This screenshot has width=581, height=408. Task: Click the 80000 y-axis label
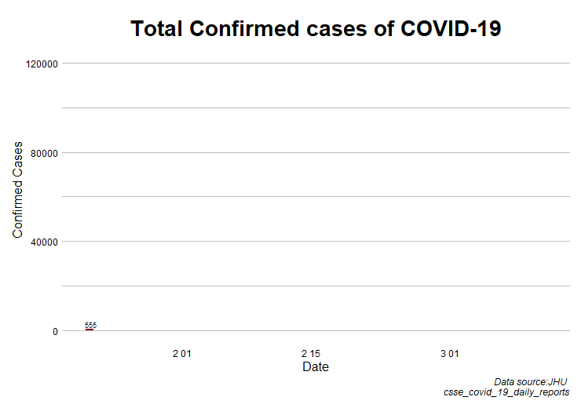[45, 153]
